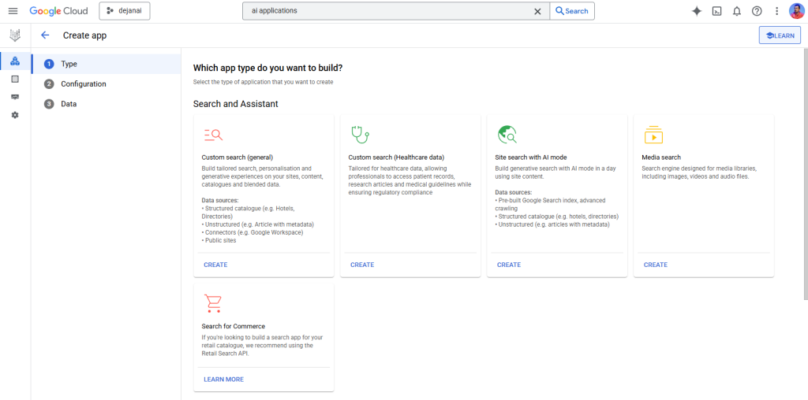Create a Media search app
This screenshot has height=400, width=808.
tap(655, 265)
